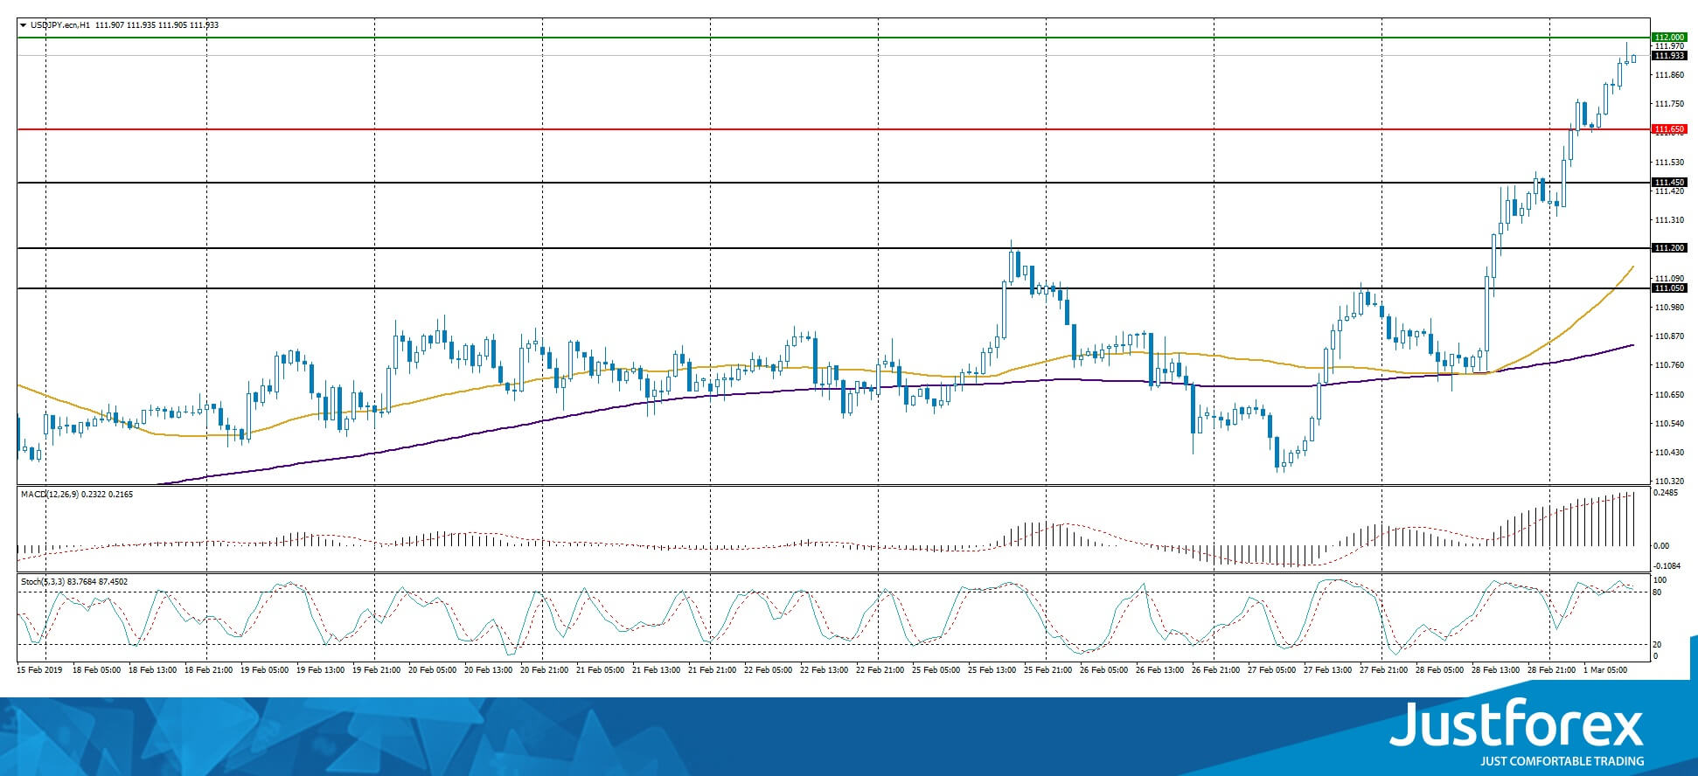
Task: Click the 18 Feb 21:00 time axis label
Action: 208,670
